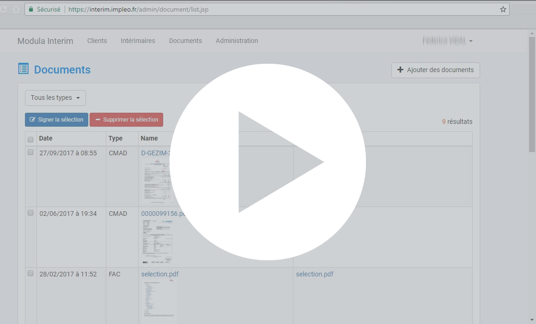Reload the page with the refresh icon
The width and height of the screenshot is (536, 324).
[x=3, y=10]
